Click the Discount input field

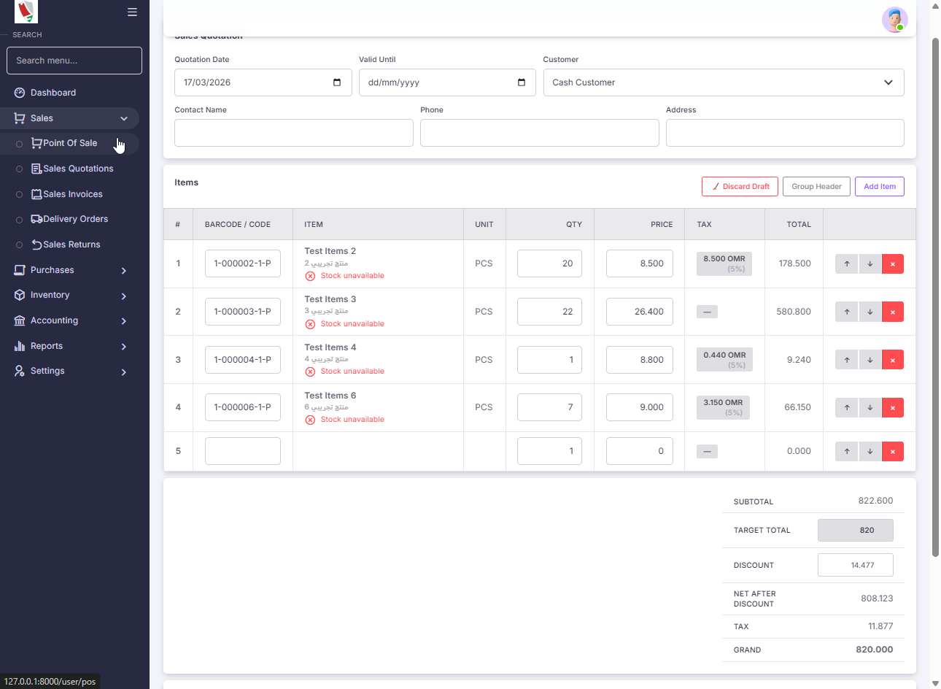point(855,565)
